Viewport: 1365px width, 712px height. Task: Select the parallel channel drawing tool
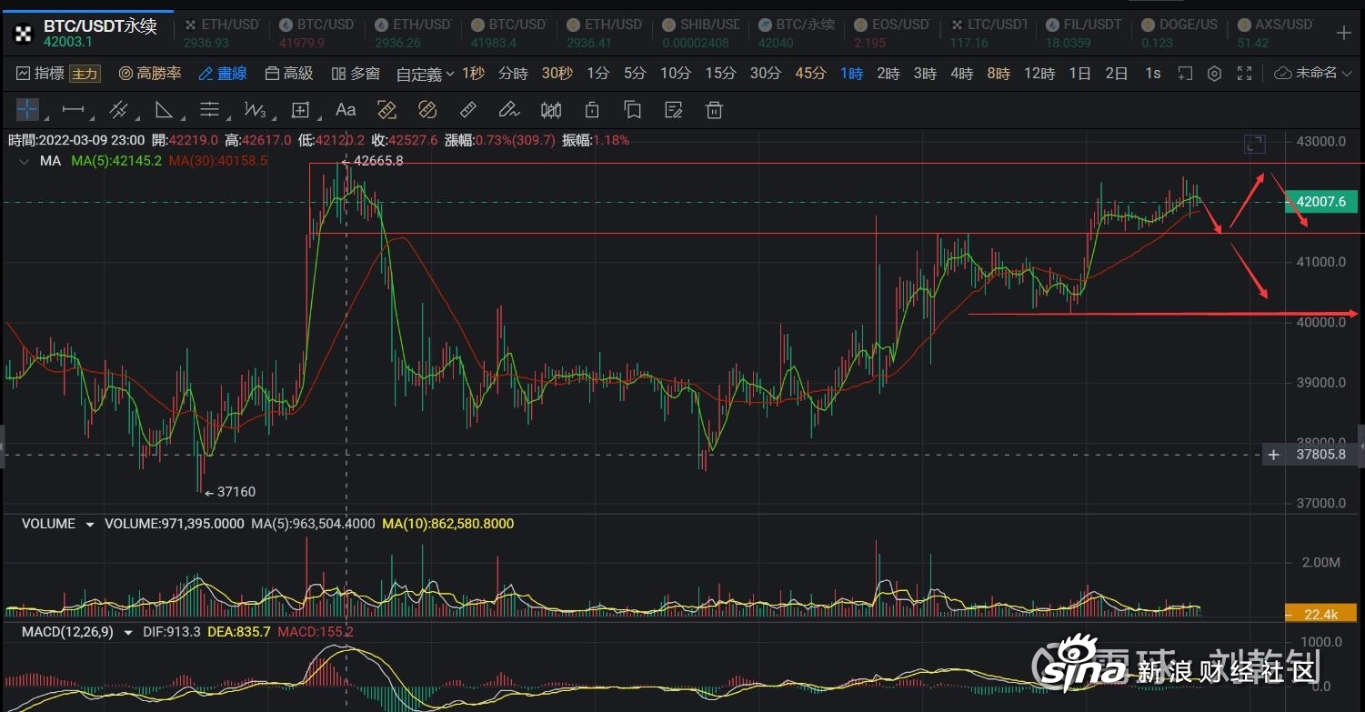tap(118, 110)
